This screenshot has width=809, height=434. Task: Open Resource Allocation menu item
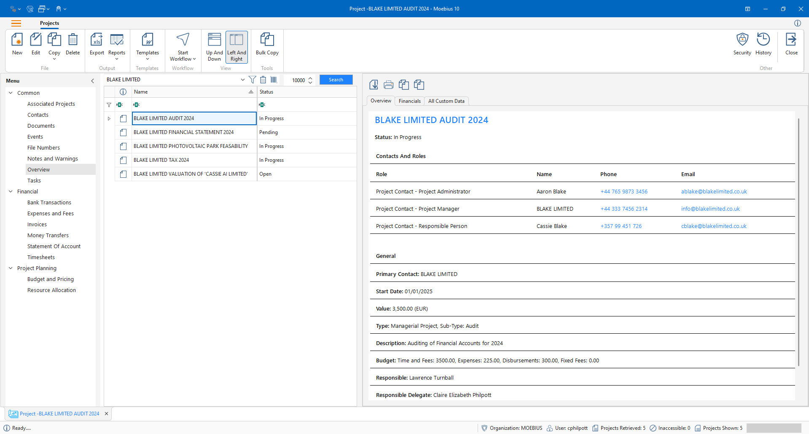point(51,290)
